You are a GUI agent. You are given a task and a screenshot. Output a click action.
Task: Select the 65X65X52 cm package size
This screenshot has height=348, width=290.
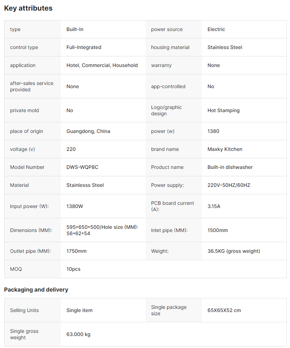224,310
